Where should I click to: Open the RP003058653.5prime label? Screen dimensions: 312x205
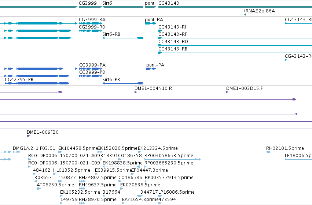169,156
